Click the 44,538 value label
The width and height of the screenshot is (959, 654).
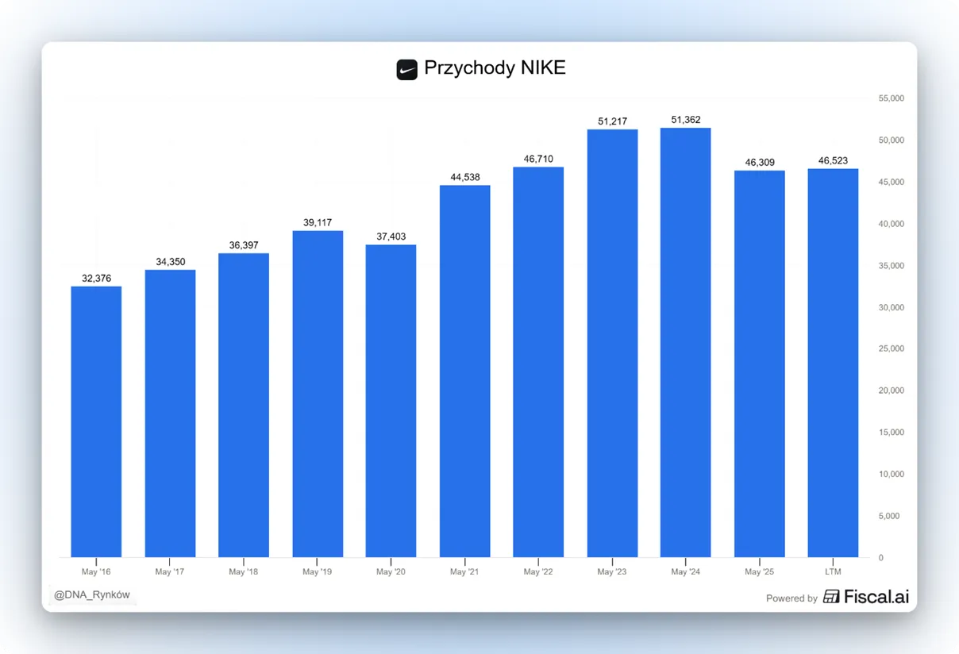click(464, 177)
